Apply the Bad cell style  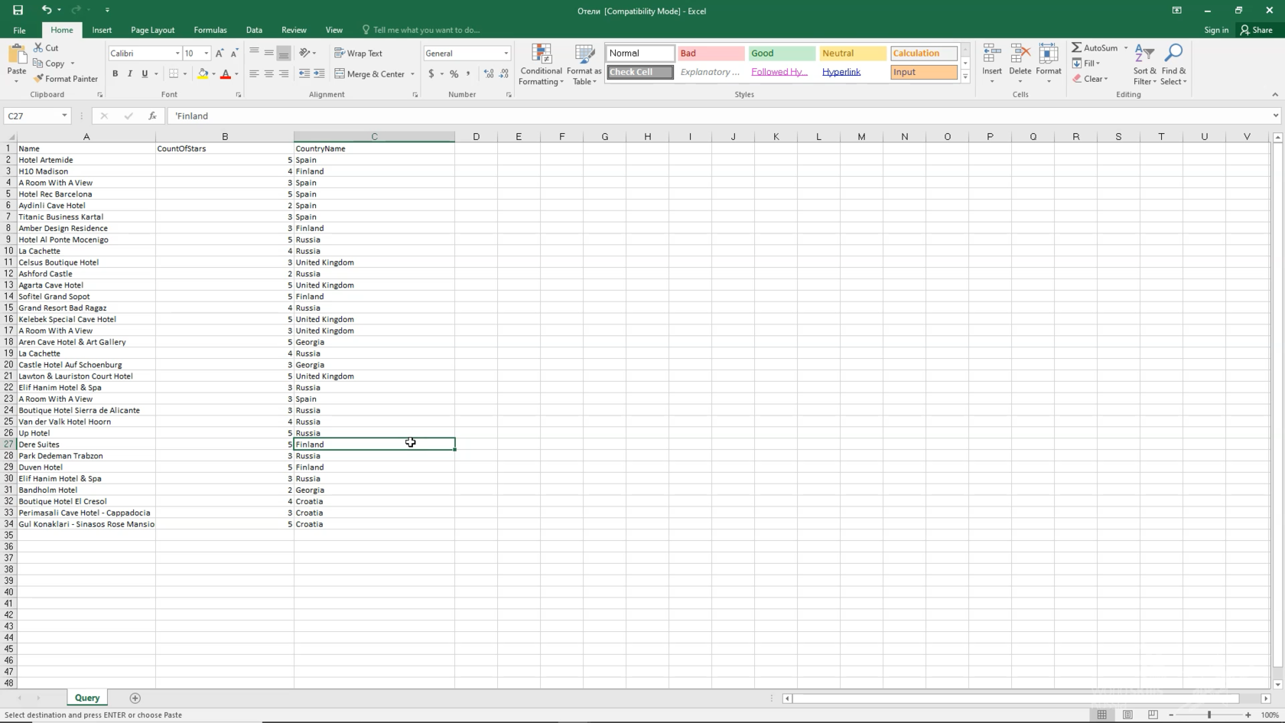pyautogui.click(x=711, y=54)
